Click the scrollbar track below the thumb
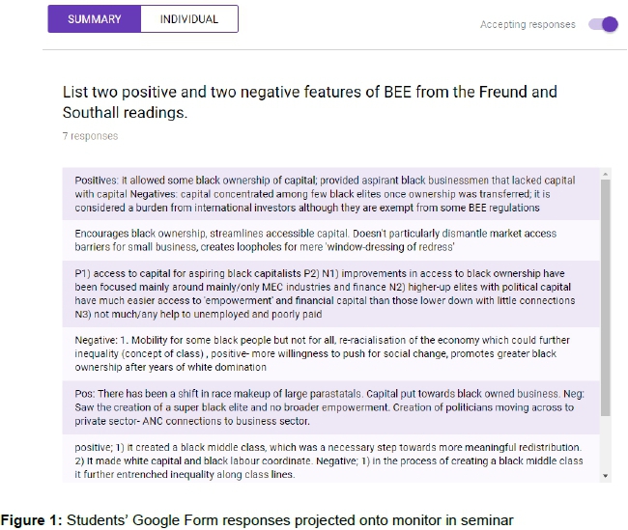Image resolution: width=628 pixels, height=530 pixels. coord(605,444)
